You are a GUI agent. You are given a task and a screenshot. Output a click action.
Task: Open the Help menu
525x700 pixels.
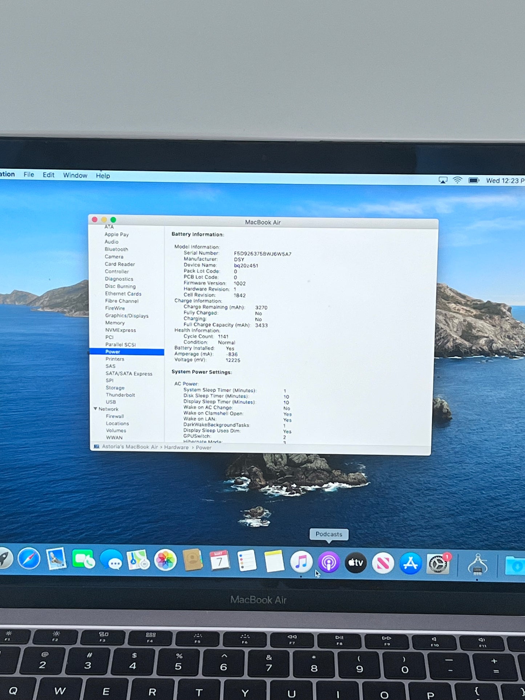tap(103, 176)
